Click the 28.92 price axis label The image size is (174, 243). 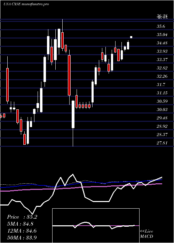162,126
